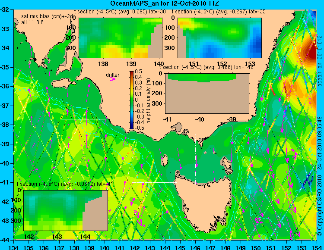Open the lat=-41 temperature section inset plot
This screenshot has width=324, height=250.
tap(66, 210)
